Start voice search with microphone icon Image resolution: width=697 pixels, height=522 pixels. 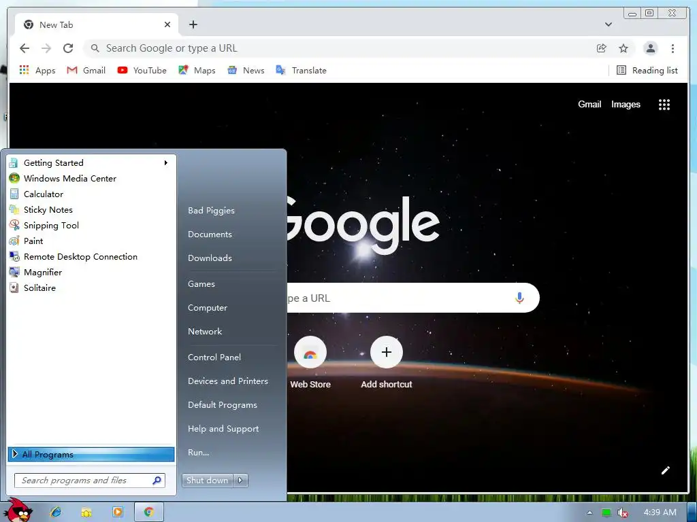tap(519, 298)
